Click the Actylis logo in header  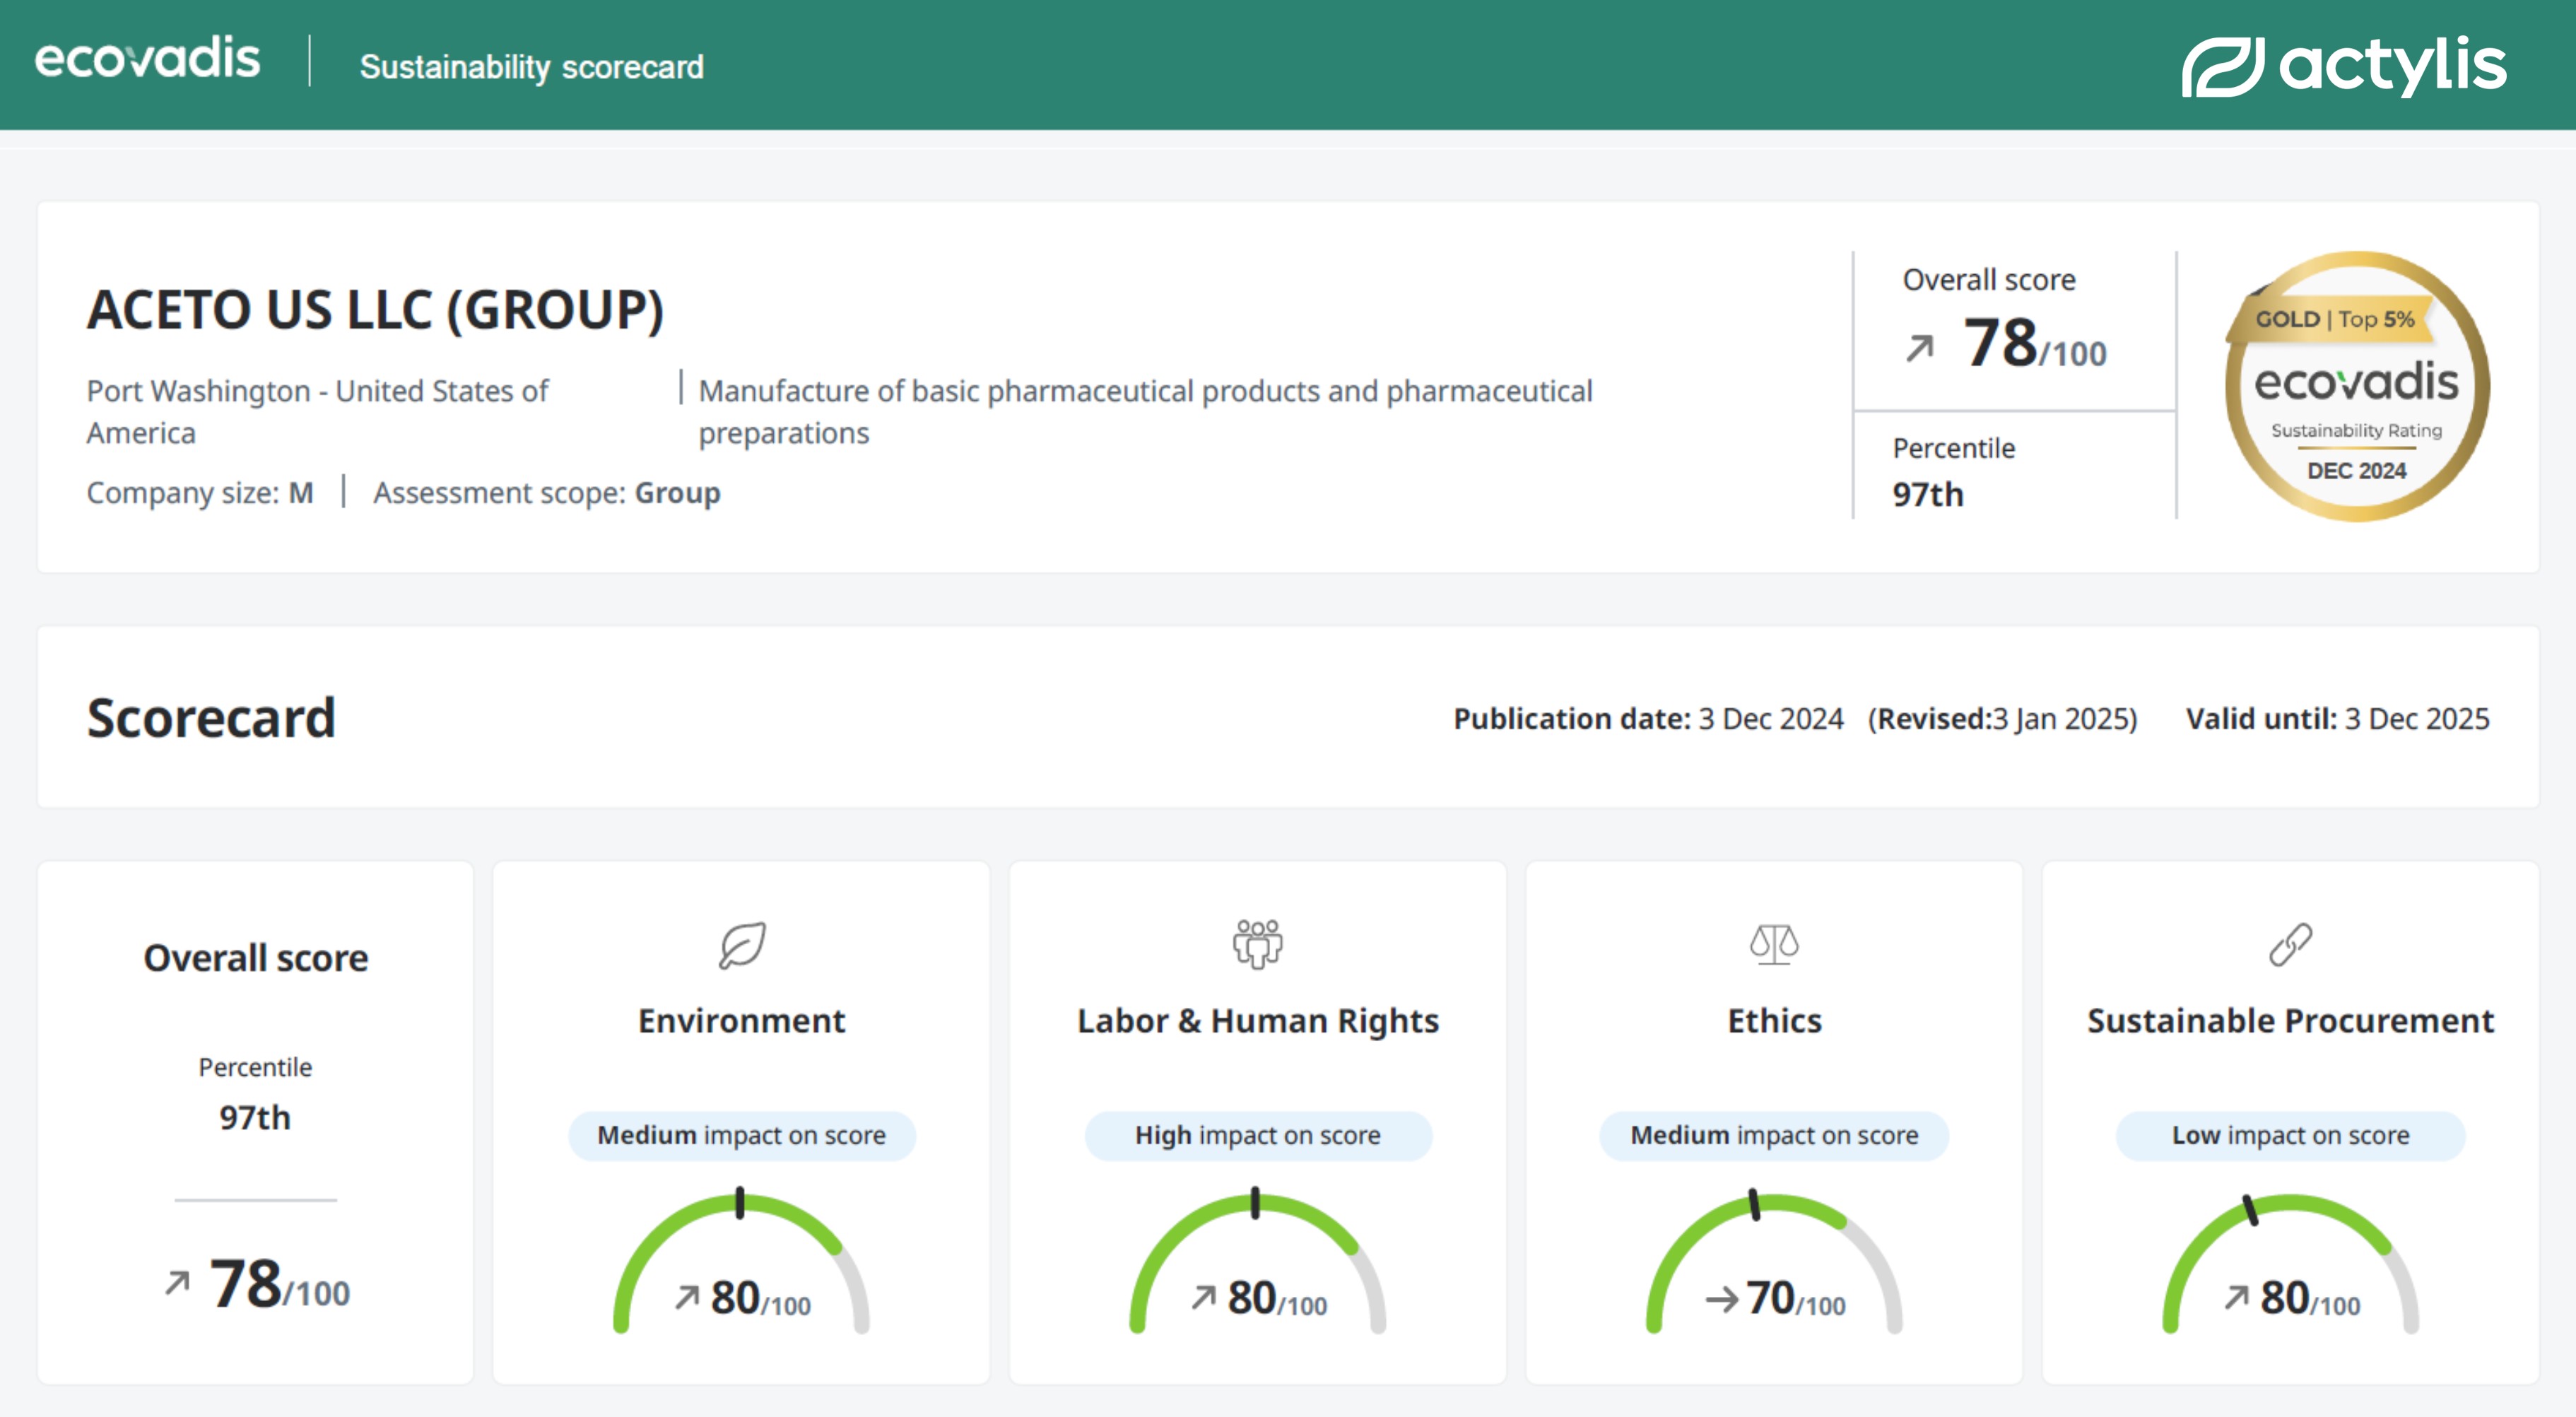point(2343,66)
